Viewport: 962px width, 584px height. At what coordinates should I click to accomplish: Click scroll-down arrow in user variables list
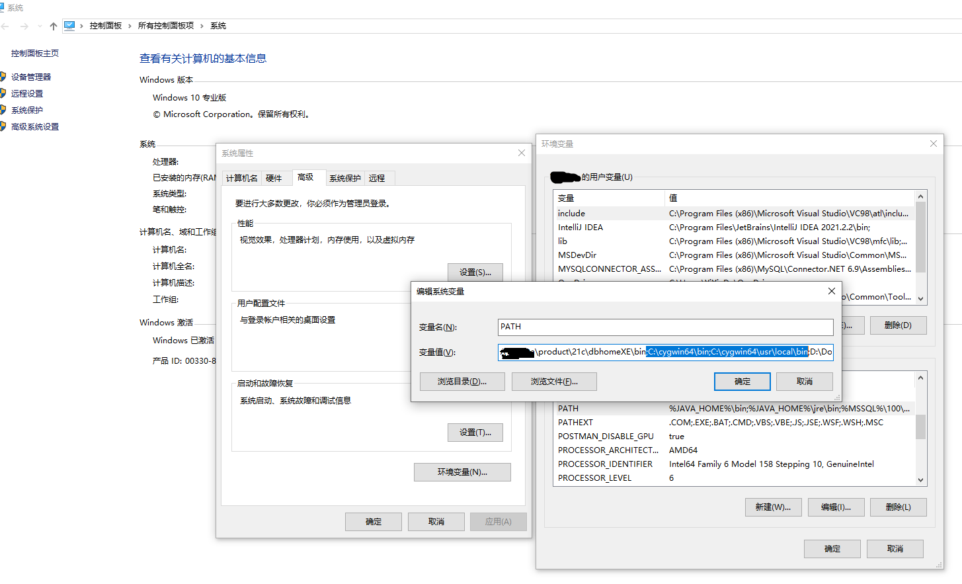920,298
